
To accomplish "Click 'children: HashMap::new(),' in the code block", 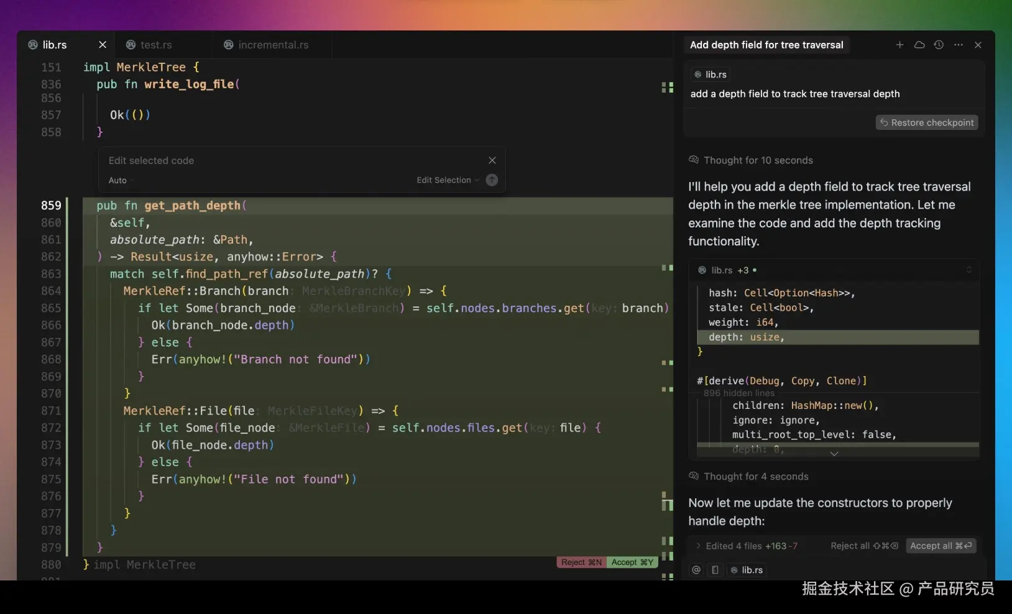I will click(x=806, y=406).
